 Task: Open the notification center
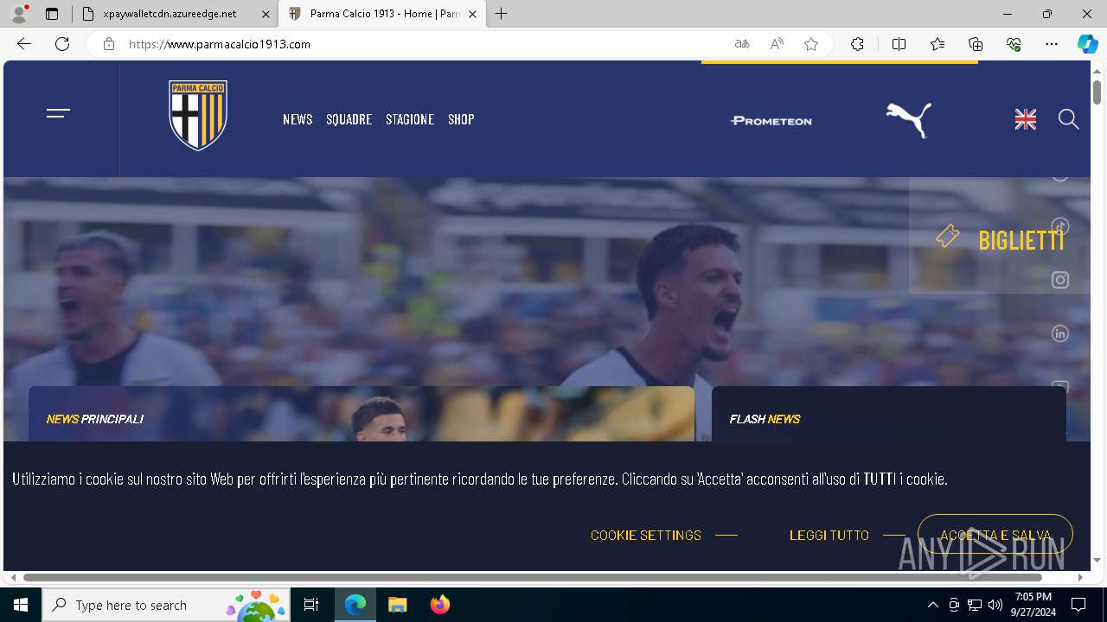click(x=1078, y=605)
